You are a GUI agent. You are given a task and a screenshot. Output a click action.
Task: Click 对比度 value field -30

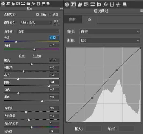tap(54, 68)
